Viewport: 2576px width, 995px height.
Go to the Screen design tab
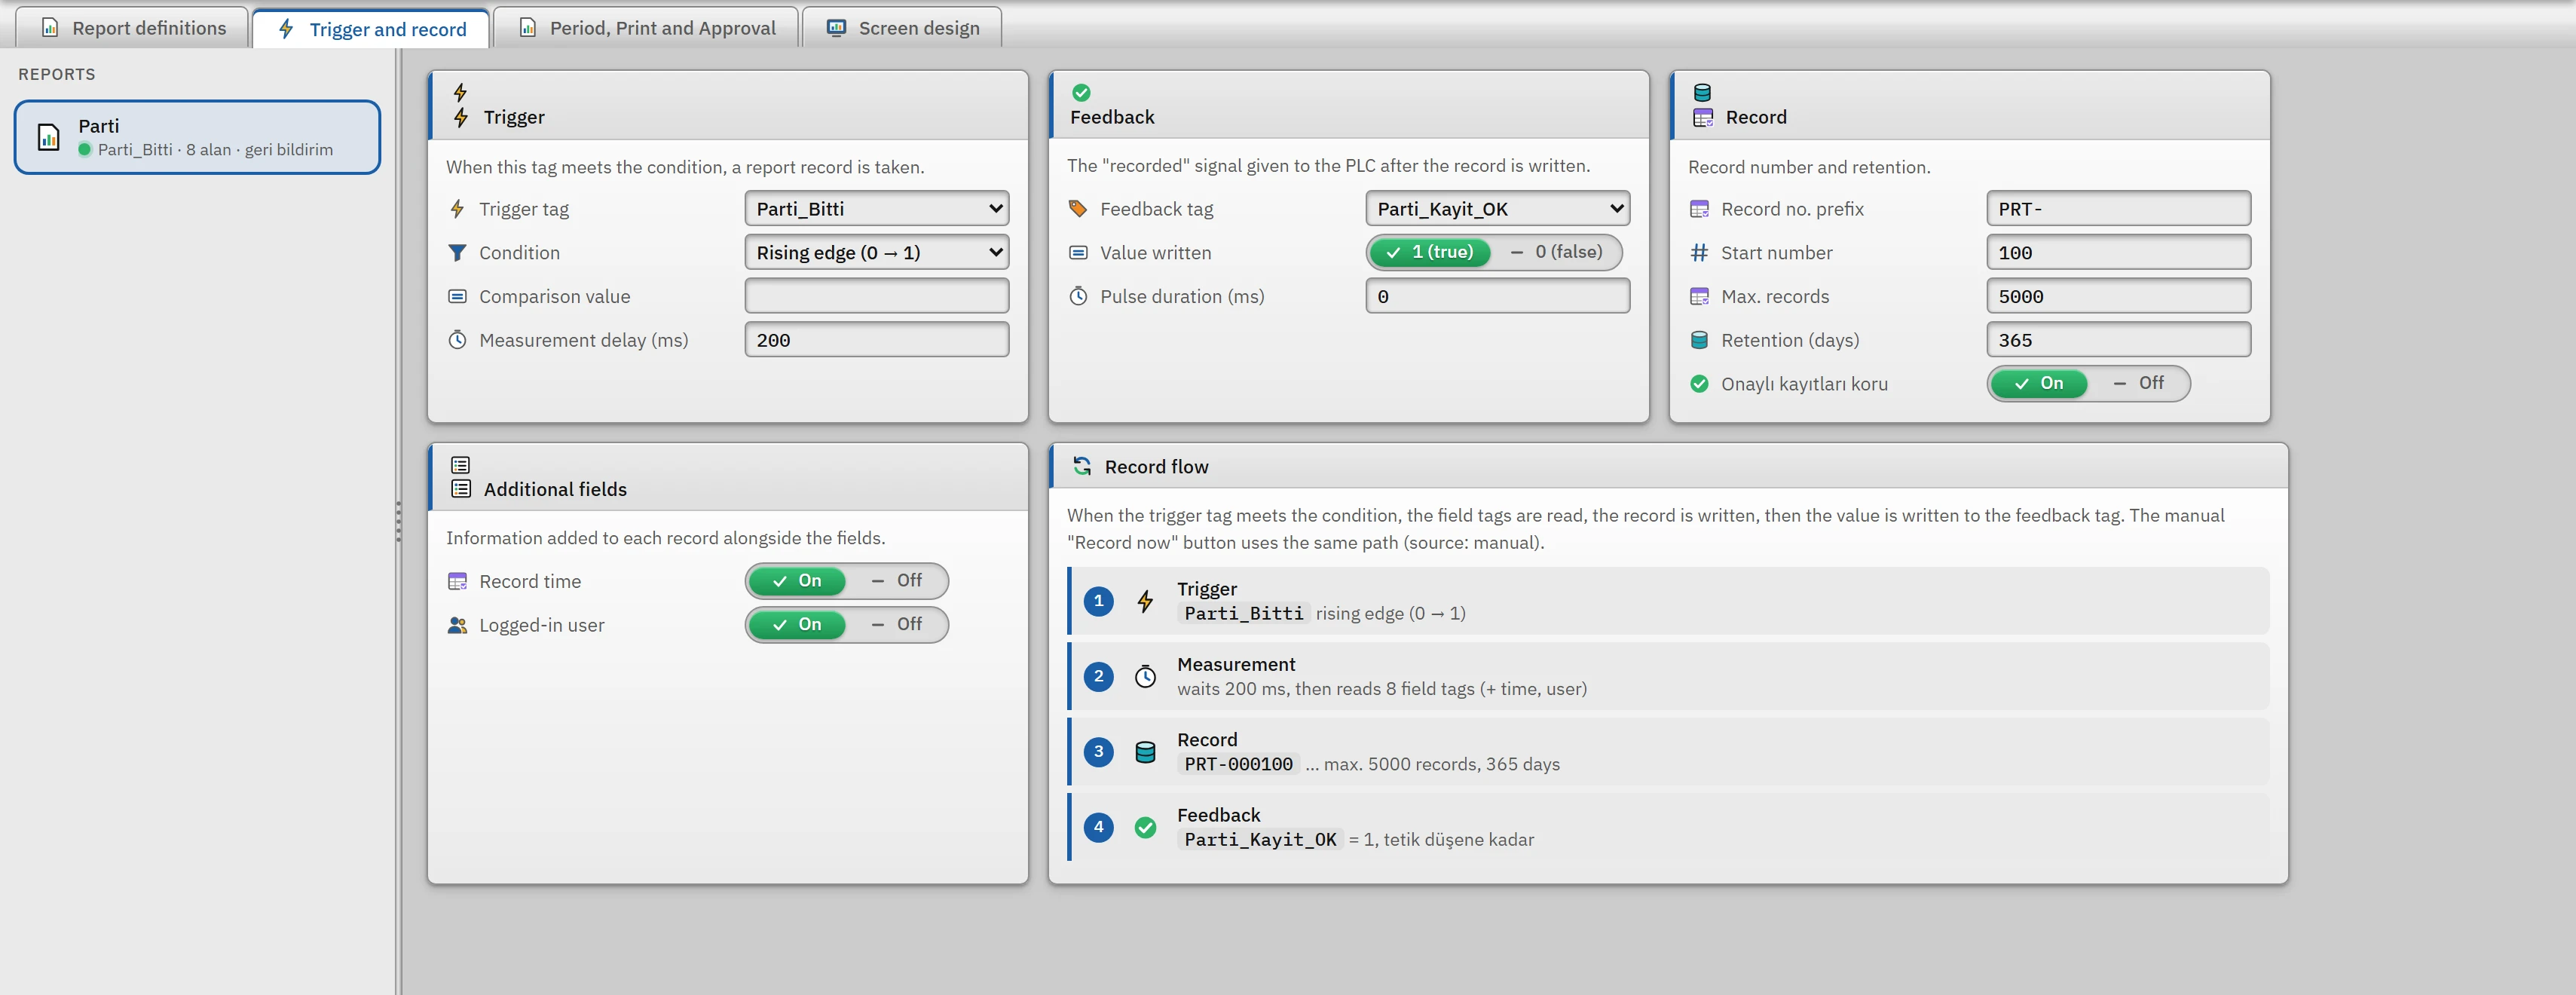[902, 28]
